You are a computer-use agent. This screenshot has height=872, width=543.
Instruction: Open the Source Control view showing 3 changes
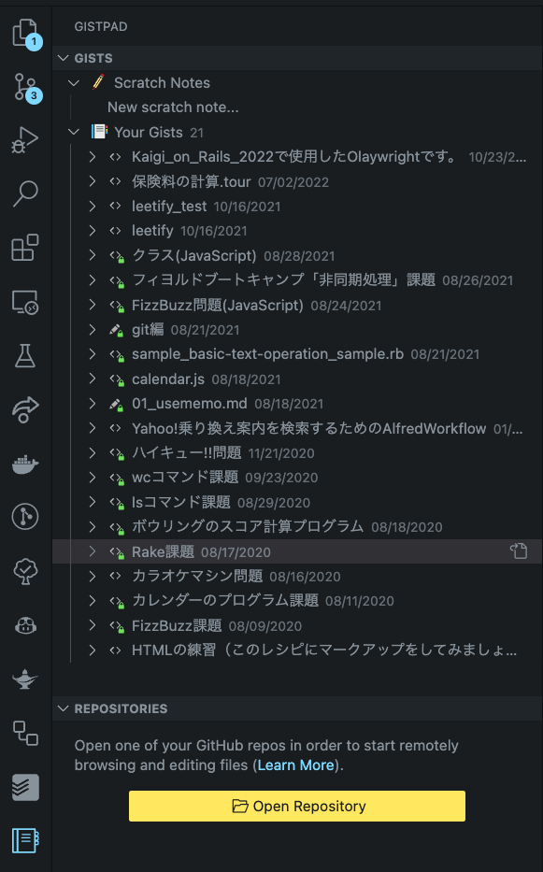pyautogui.click(x=27, y=86)
